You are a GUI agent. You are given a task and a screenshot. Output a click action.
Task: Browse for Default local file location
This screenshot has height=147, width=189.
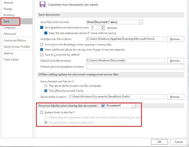[x=175, y=61]
